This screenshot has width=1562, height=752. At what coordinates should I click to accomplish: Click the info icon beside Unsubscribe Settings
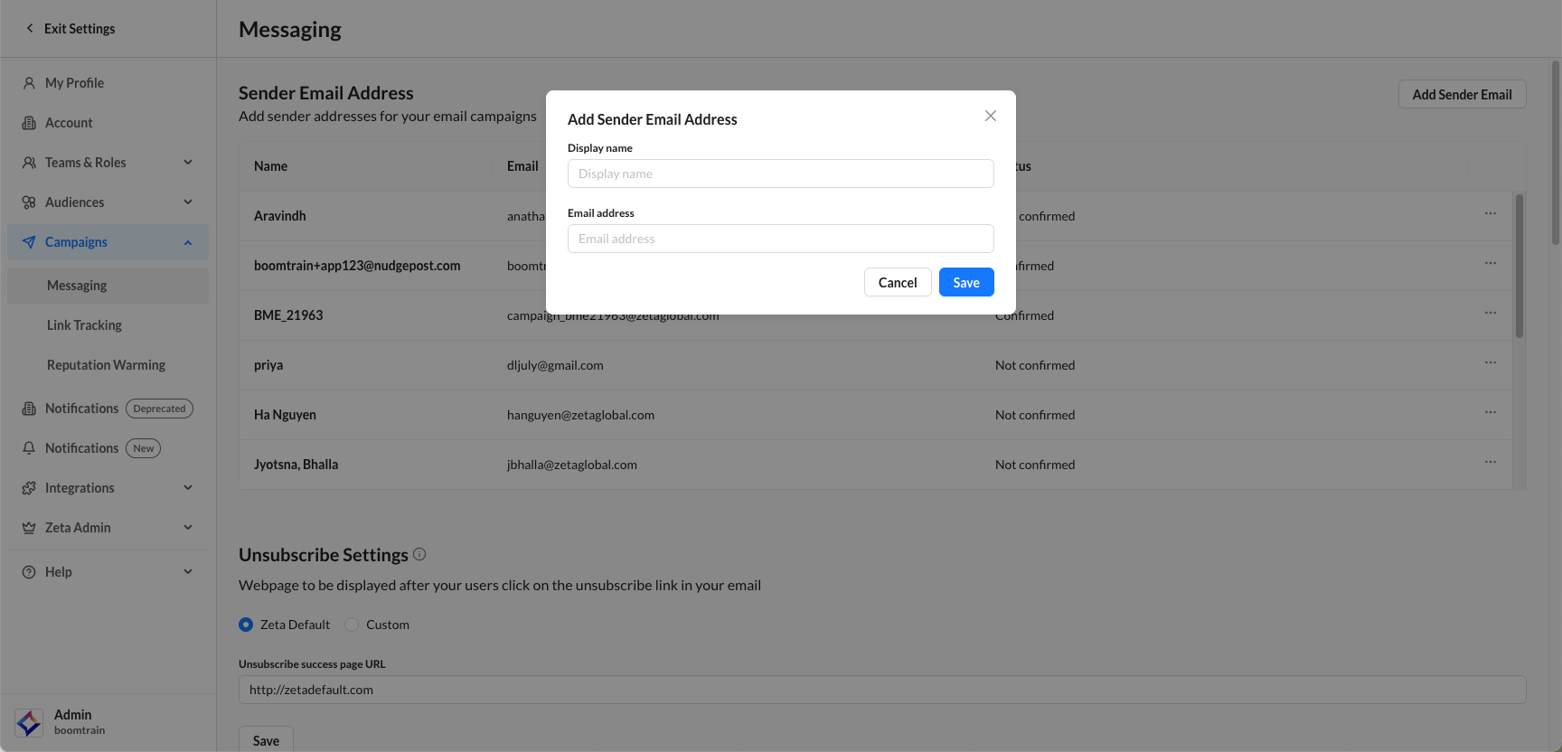pos(419,554)
